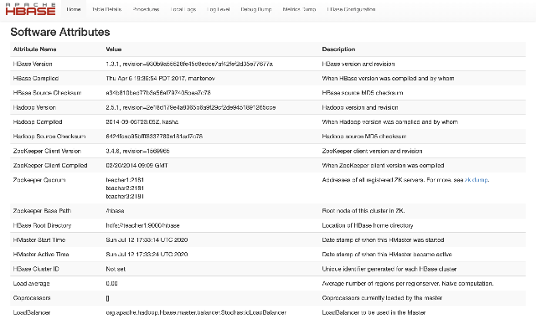
Task: Open the Local Logs page
Action: click(183, 9)
